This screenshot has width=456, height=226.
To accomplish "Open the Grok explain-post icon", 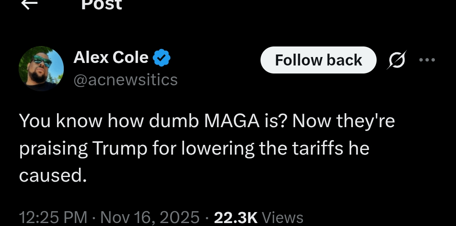I will (397, 60).
